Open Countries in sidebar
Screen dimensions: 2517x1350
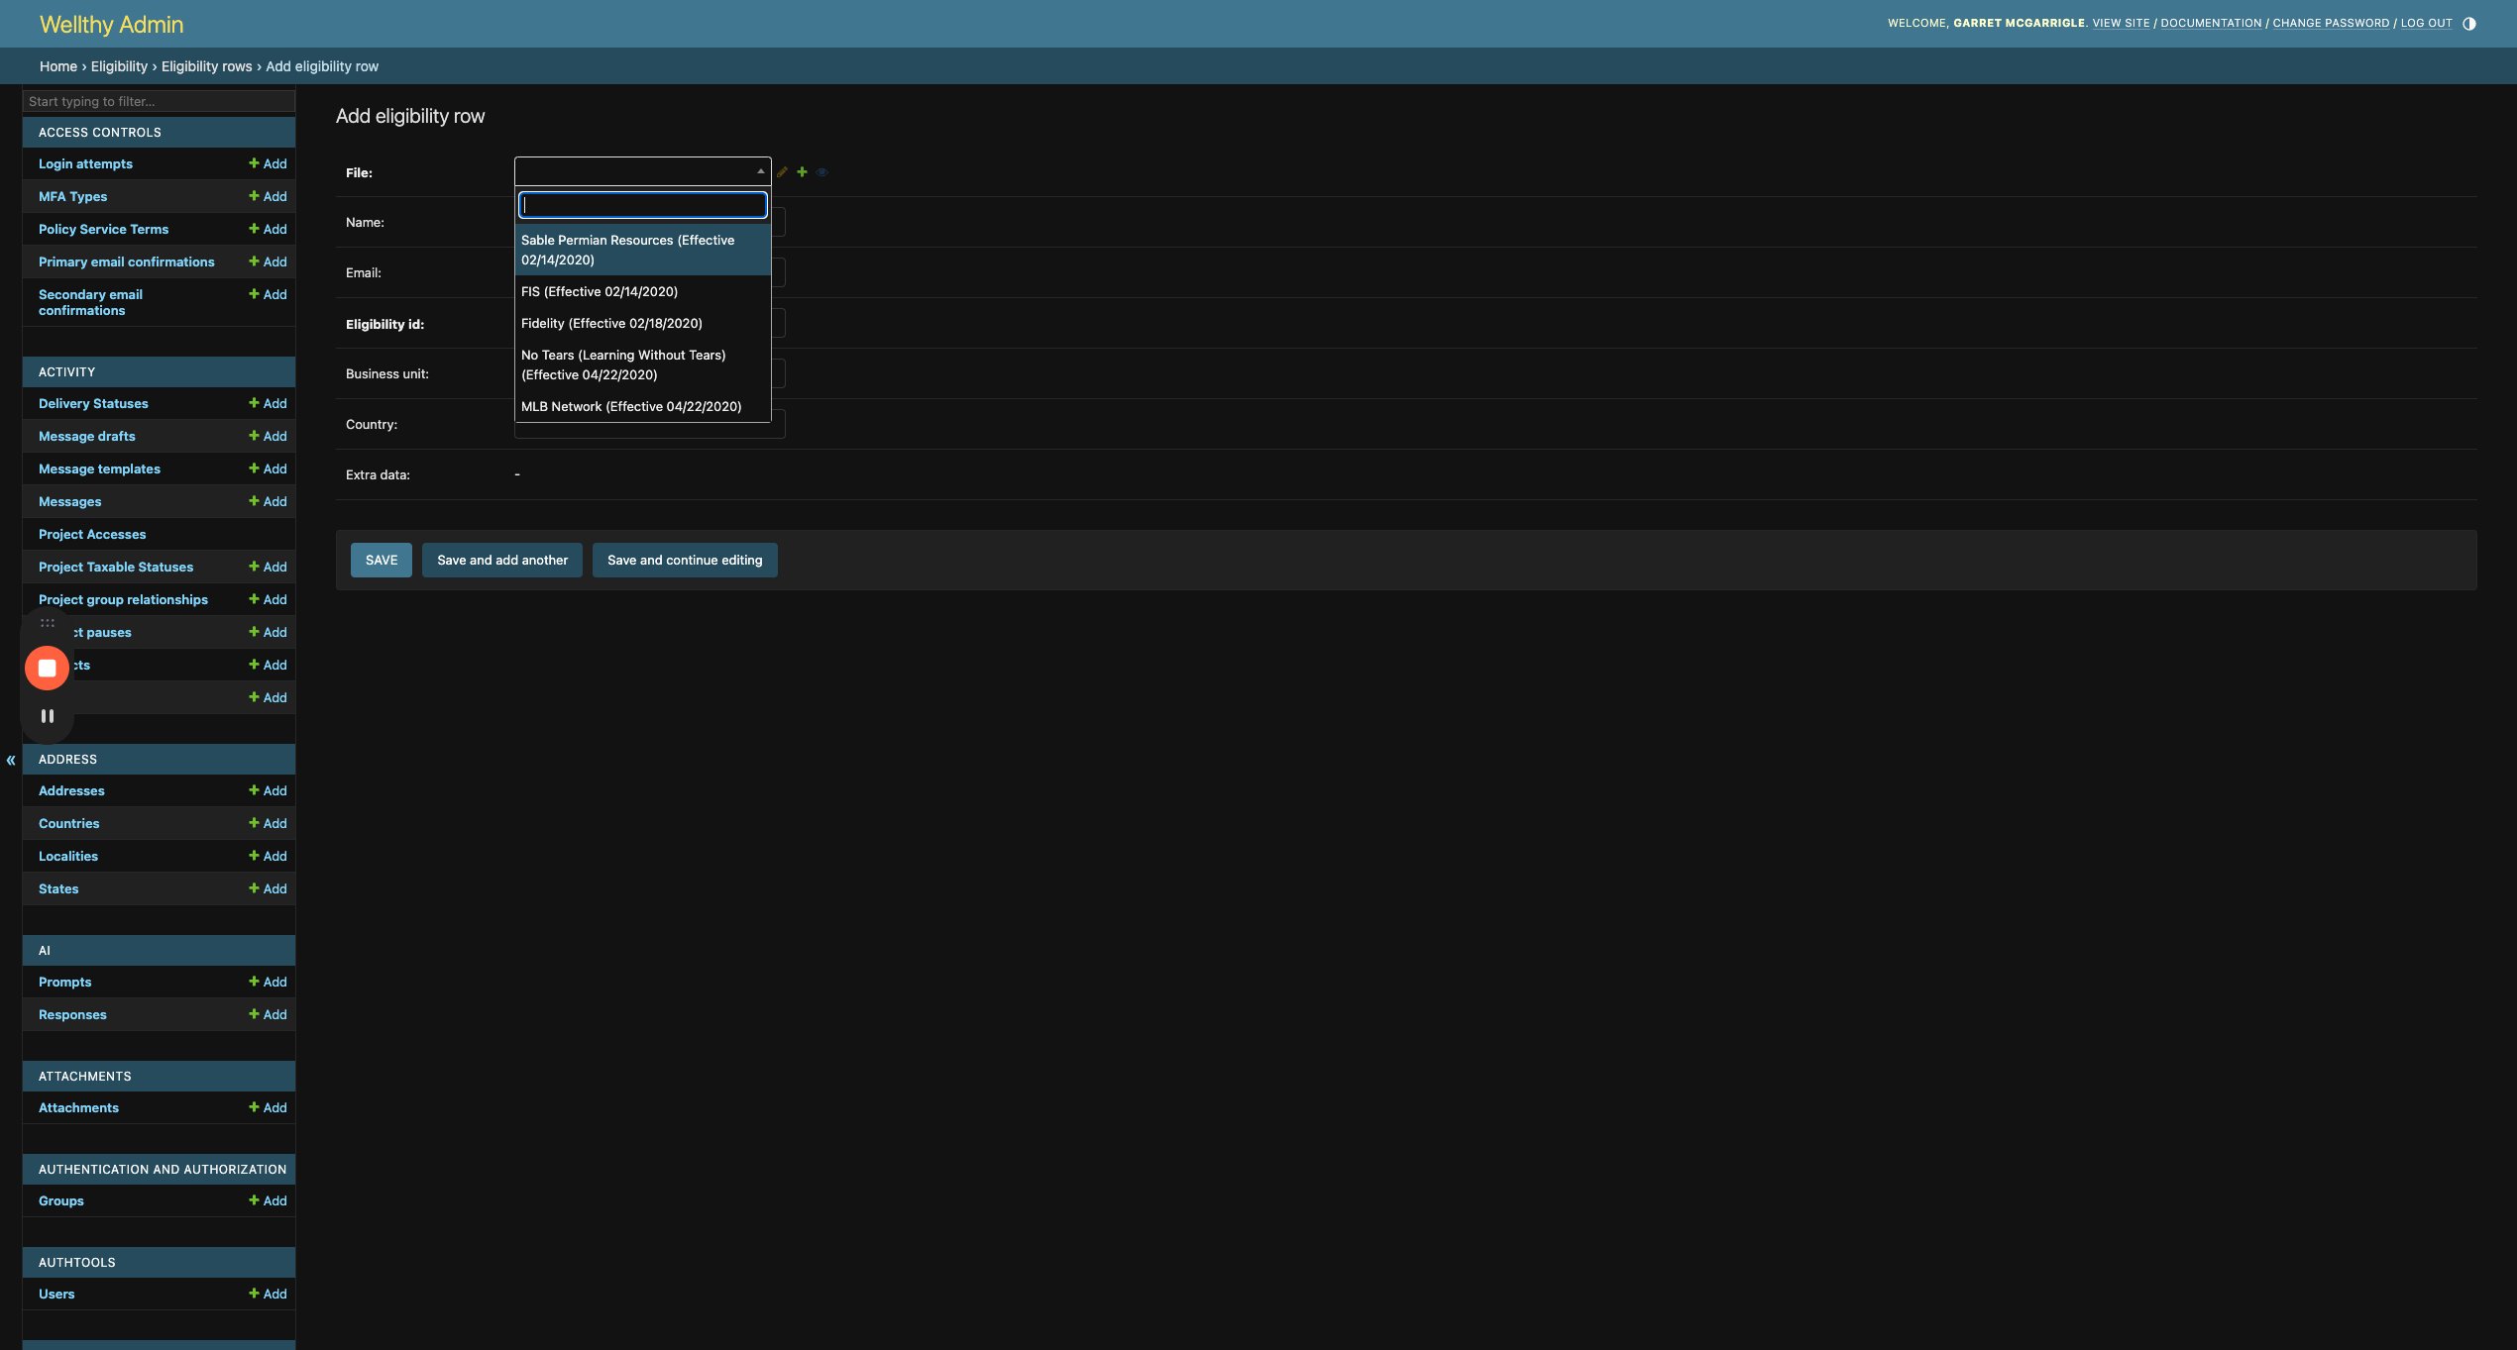[68, 823]
